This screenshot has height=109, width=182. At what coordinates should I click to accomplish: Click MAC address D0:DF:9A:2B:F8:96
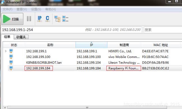click(x=155, y=62)
